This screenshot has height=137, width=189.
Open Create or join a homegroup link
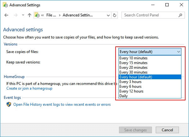pos(29,88)
